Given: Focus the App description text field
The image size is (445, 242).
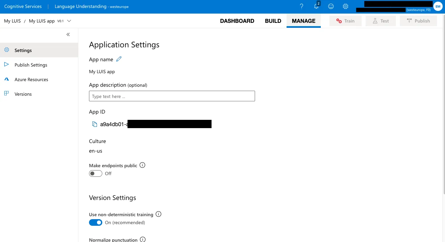Looking at the screenshot, I should [x=172, y=96].
